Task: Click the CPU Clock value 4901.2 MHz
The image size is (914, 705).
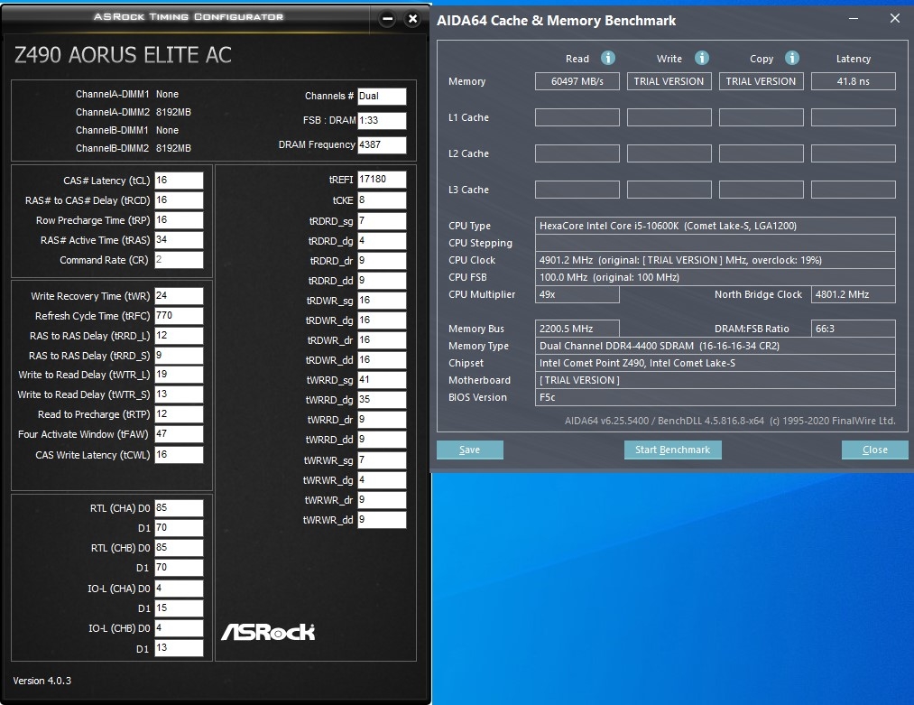Action: pyautogui.click(x=716, y=260)
